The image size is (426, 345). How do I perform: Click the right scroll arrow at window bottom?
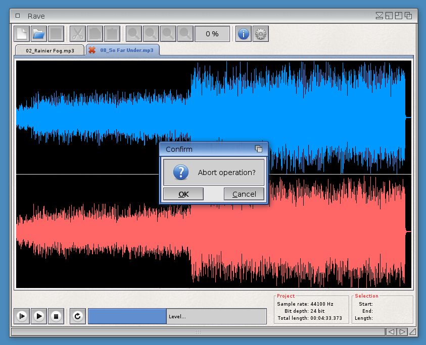402,332
